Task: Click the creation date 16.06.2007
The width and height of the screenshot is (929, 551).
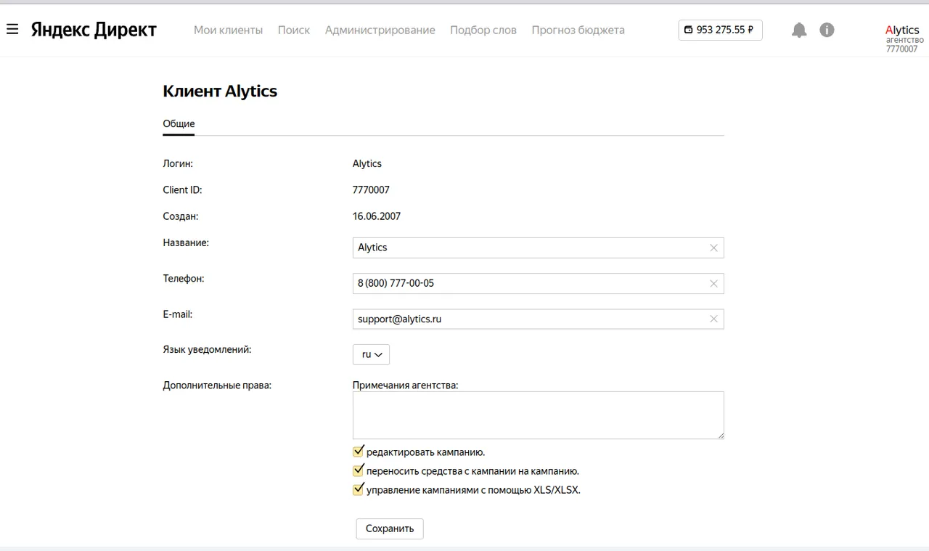Action: [x=377, y=216]
